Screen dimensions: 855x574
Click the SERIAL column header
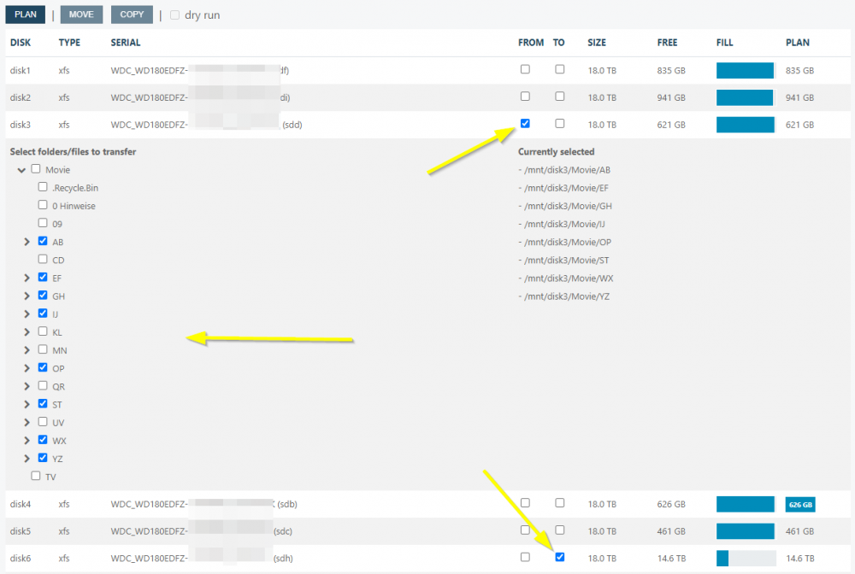126,43
